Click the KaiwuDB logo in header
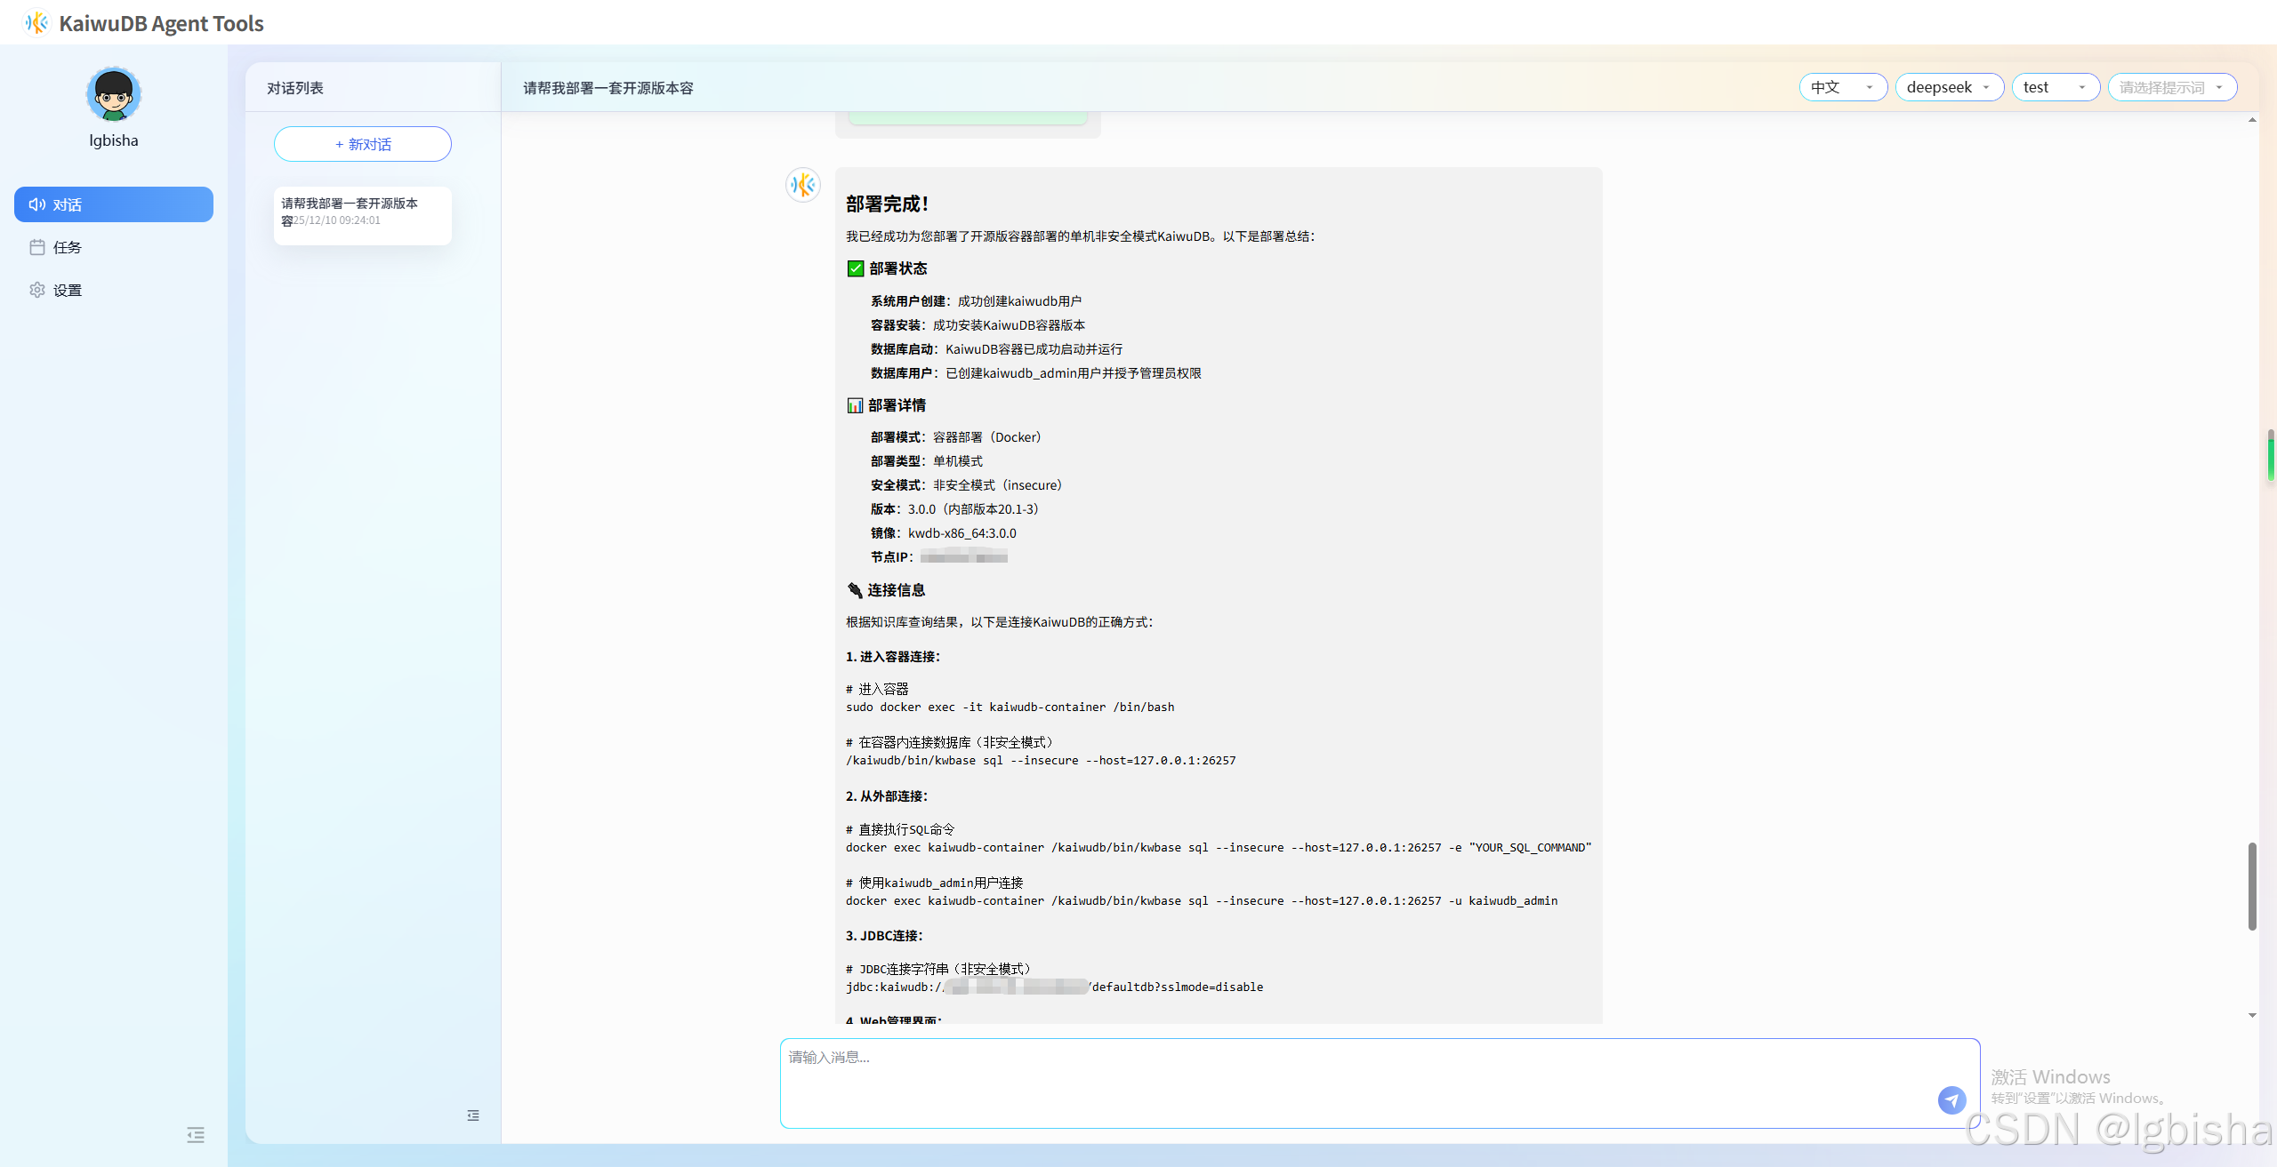 [36, 23]
